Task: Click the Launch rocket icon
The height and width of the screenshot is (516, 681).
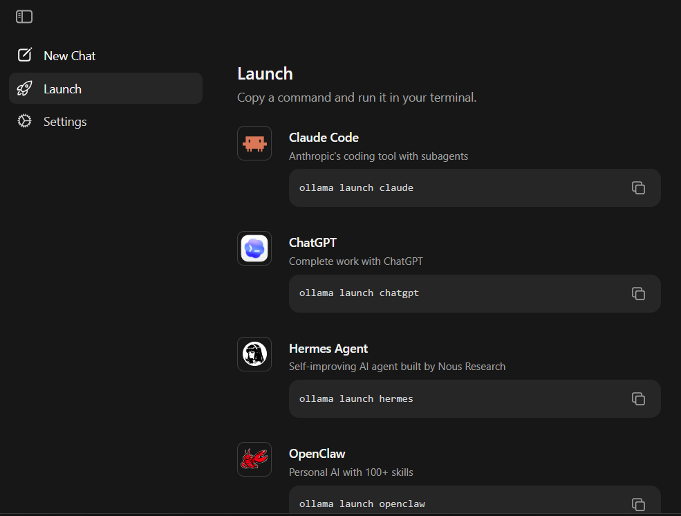Action: (24, 88)
